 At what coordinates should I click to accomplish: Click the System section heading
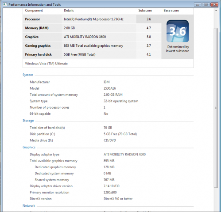[28, 75]
